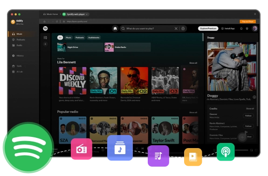Show all Credits
Viewport: 268px width, 176px height.
pyautogui.click(x=250, y=108)
